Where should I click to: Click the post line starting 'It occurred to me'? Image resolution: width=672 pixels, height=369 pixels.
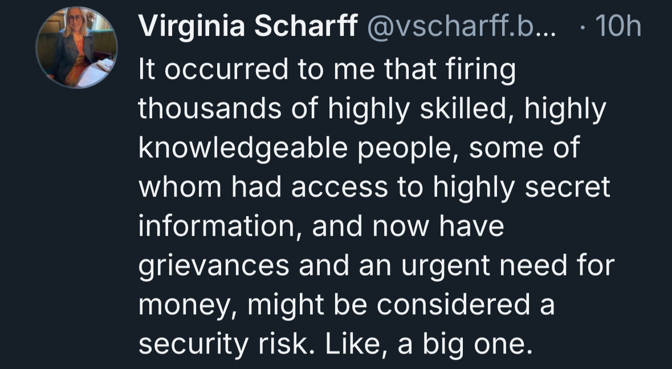[327, 70]
